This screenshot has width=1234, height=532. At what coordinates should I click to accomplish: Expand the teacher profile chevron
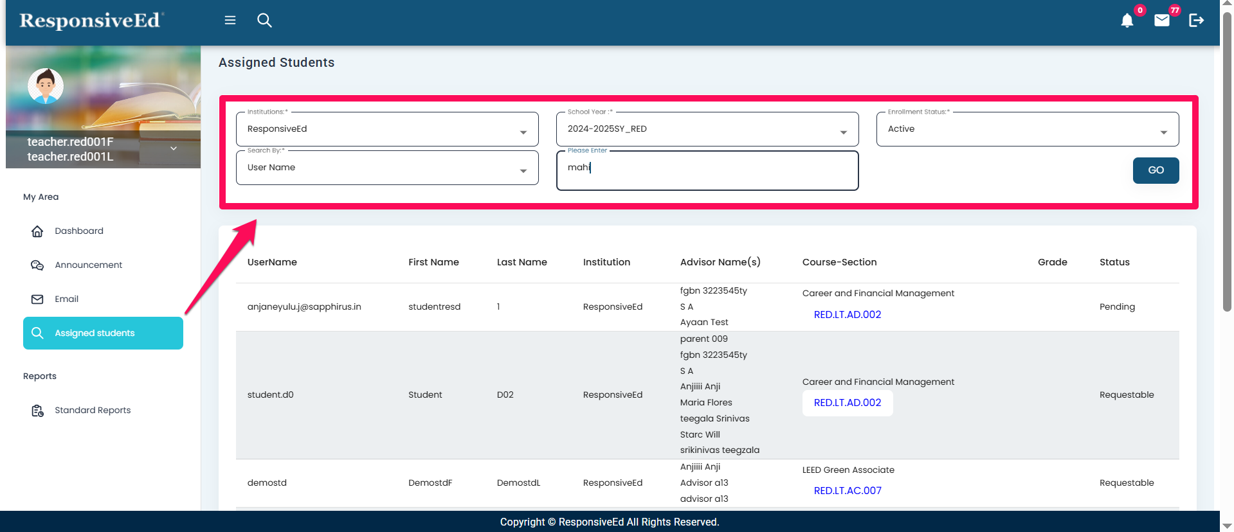point(174,148)
